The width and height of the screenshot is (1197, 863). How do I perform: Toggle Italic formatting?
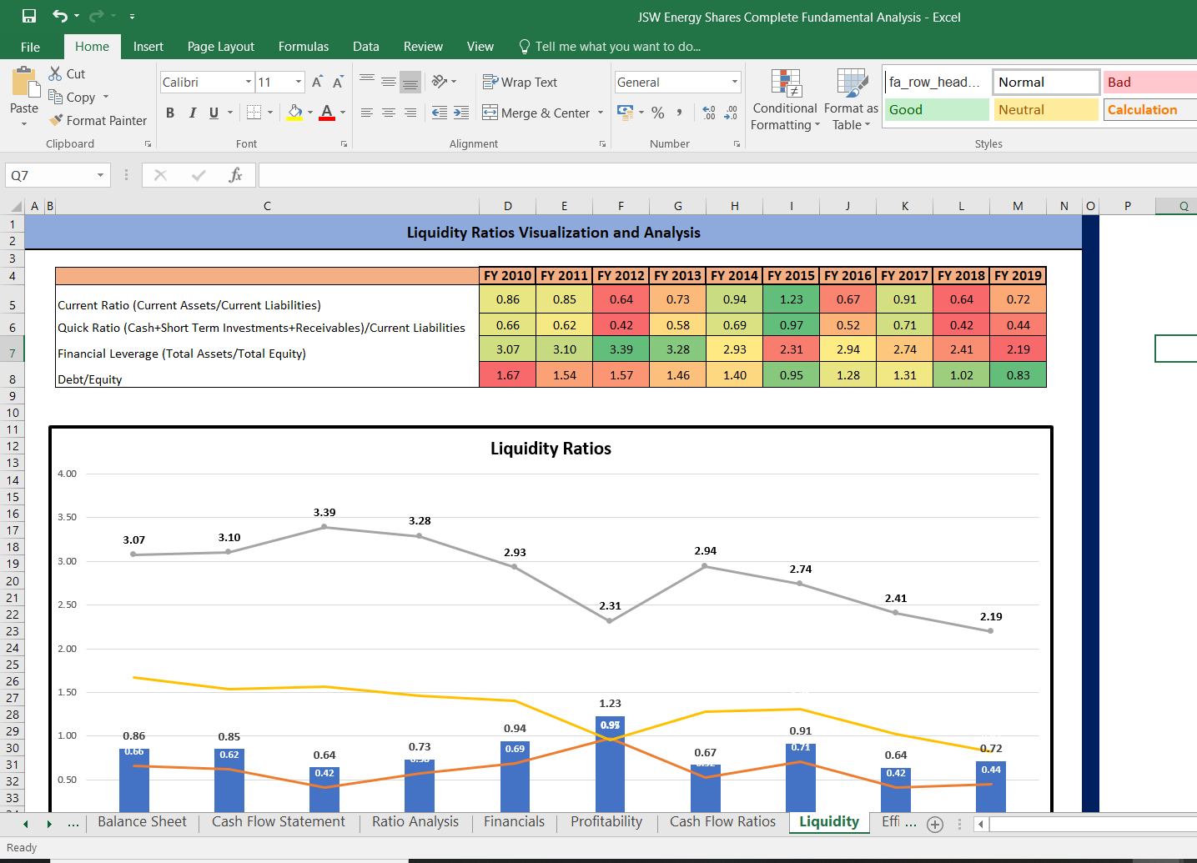pos(193,113)
